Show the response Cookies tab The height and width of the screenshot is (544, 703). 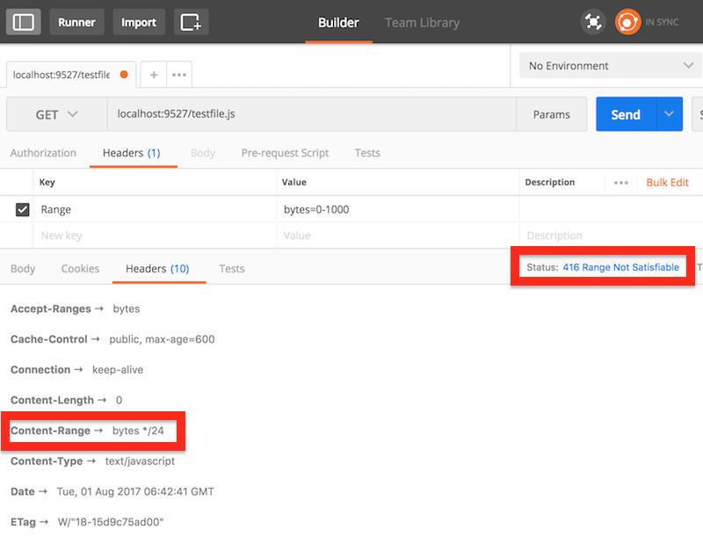click(x=80, y=269)
